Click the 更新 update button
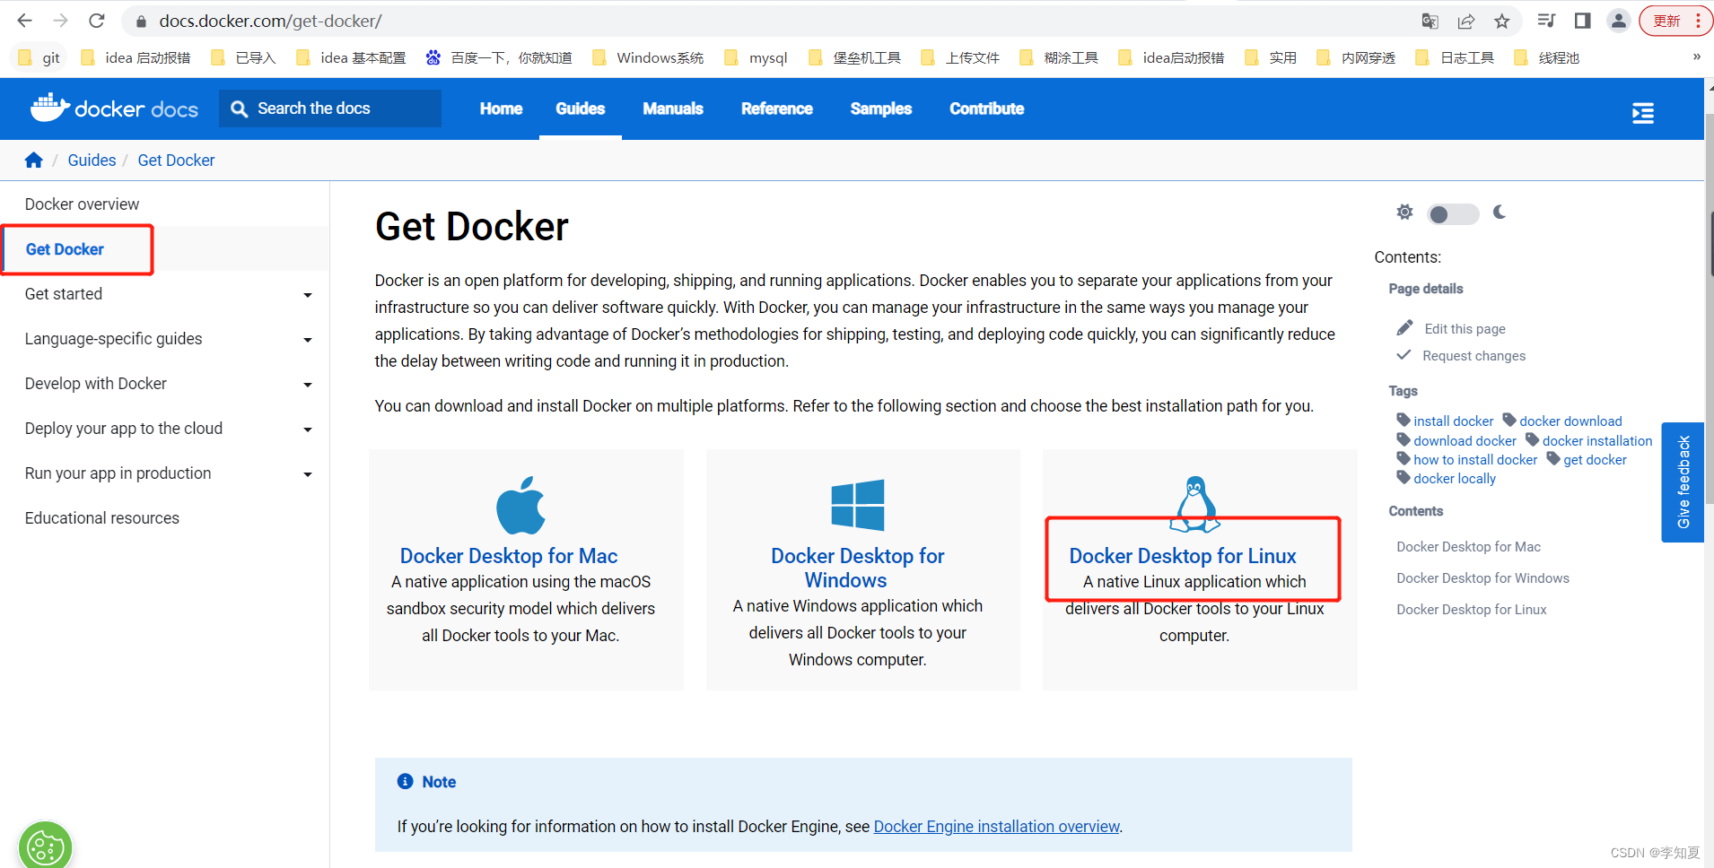This screenshot has height=868, width=1714. pos(1675,21)
